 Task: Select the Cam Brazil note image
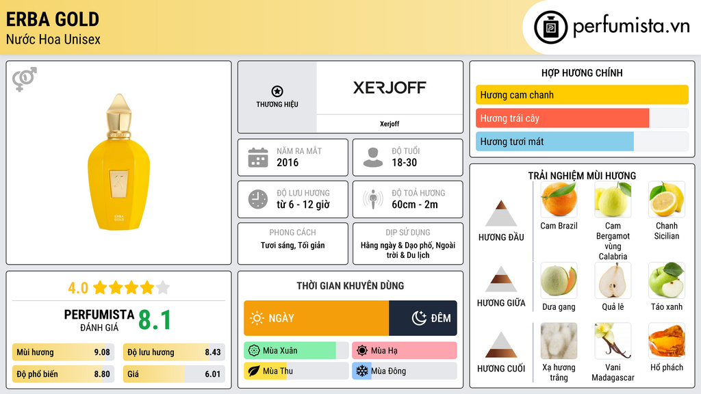(559, 200)
